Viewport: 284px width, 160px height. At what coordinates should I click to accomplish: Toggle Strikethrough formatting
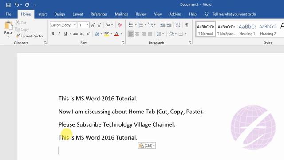tap(75, 34)
